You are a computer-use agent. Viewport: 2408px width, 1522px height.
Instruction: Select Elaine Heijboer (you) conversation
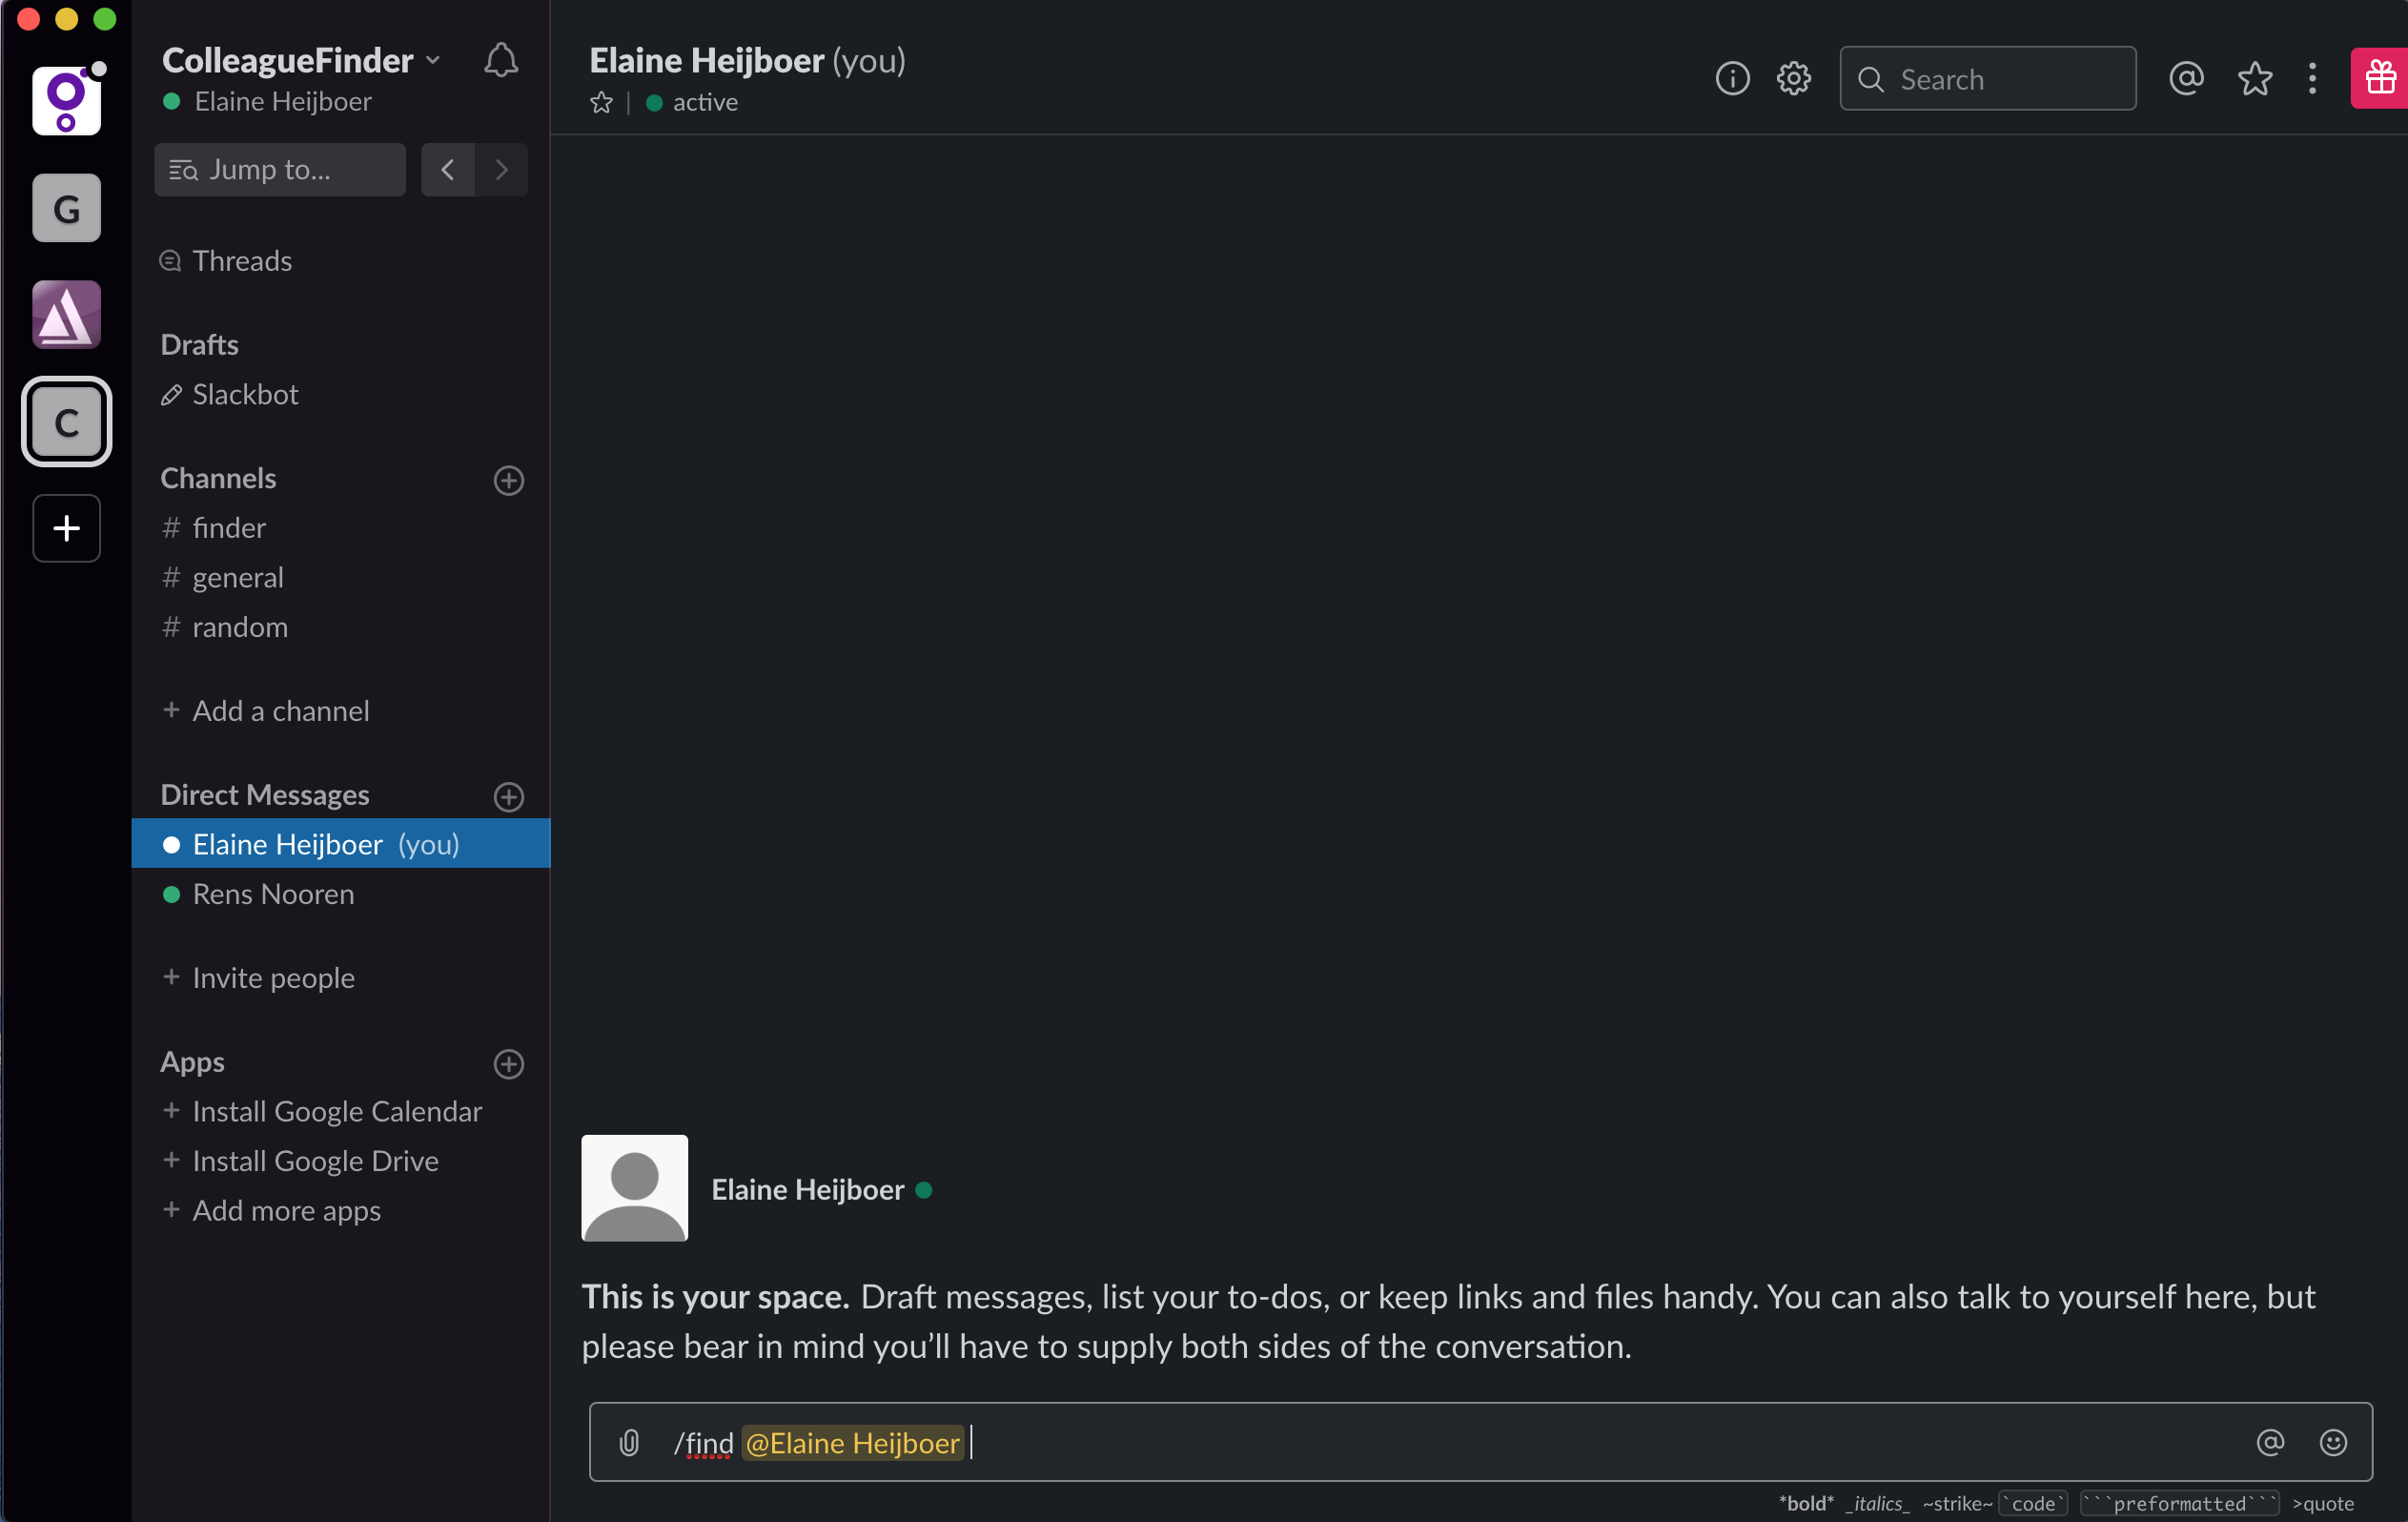[x=341, y=844]
